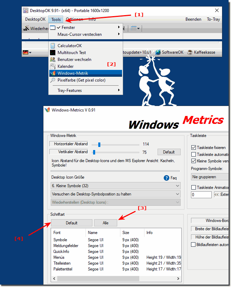Image resolution: width=231 pixels, height=287 pixels.
Task: Click the Alle font button
Action: (x=106, y=223)
